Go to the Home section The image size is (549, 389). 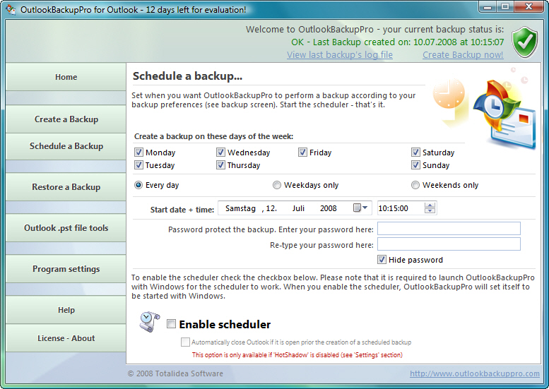click(66, 77)
